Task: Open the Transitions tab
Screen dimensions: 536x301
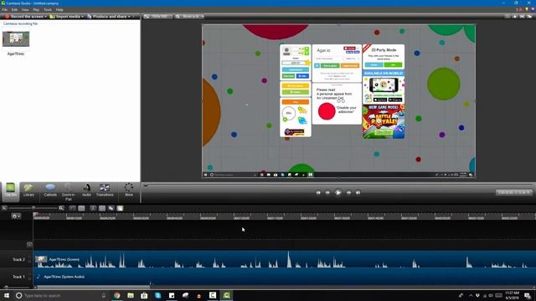Action: tap(105, 190)
